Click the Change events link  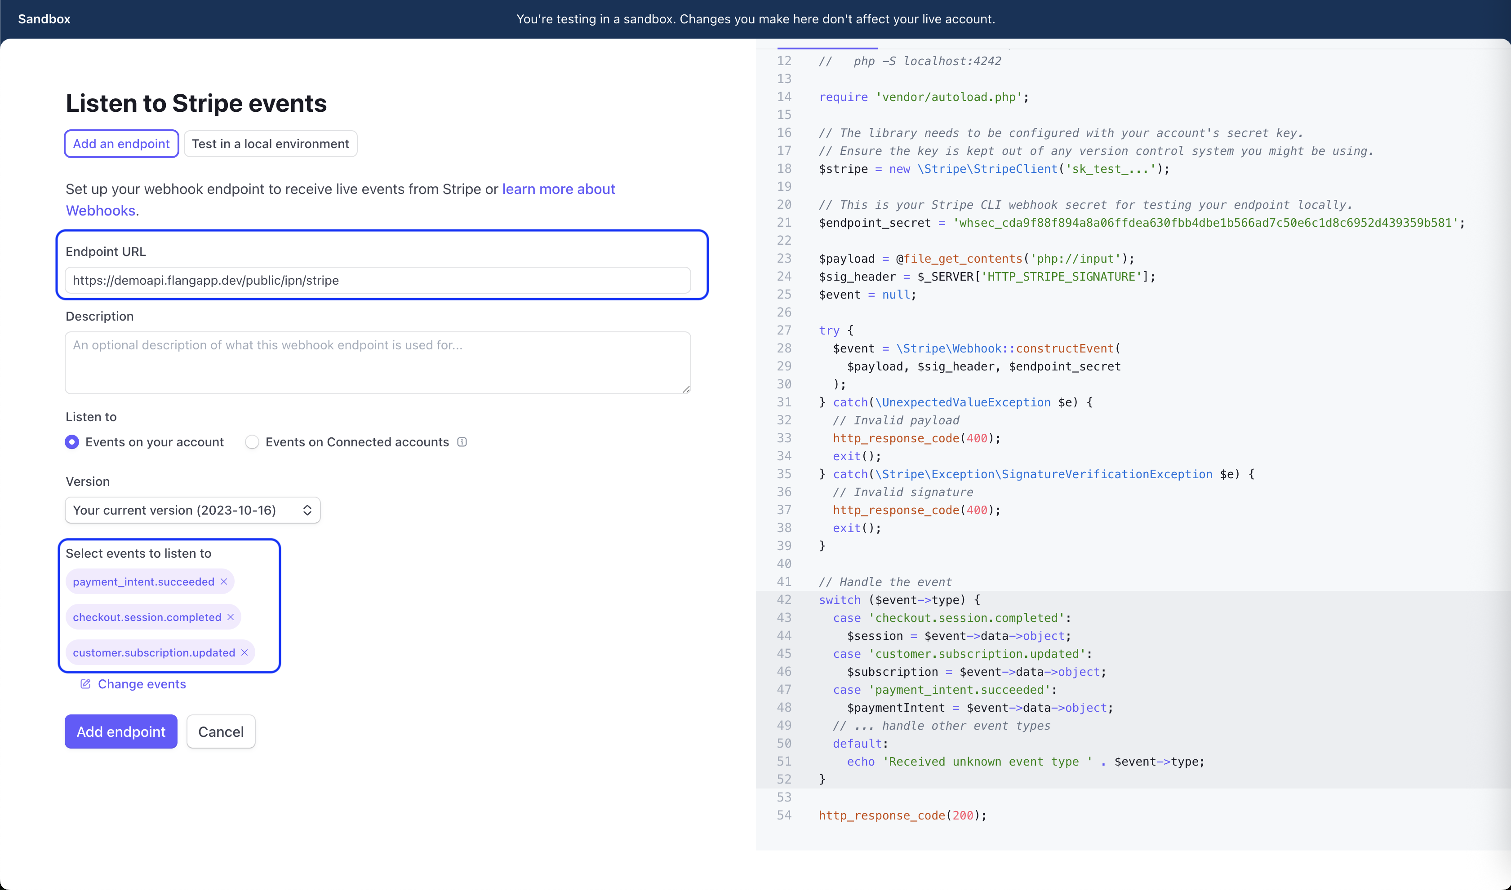pyautogui.click(x=142, y=684)
